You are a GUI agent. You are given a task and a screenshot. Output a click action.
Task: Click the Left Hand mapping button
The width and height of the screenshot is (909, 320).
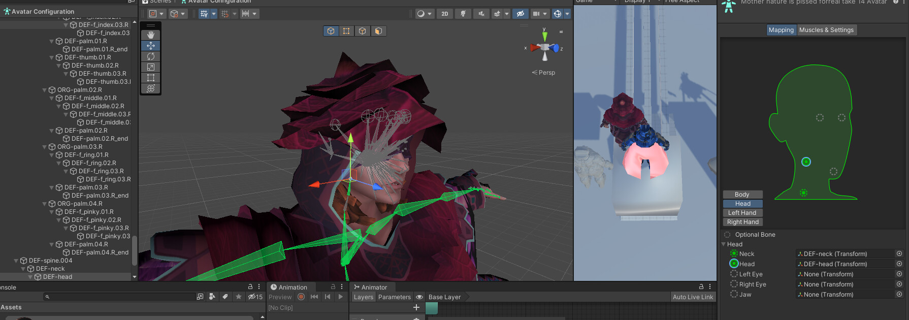[x=742, y=213]
